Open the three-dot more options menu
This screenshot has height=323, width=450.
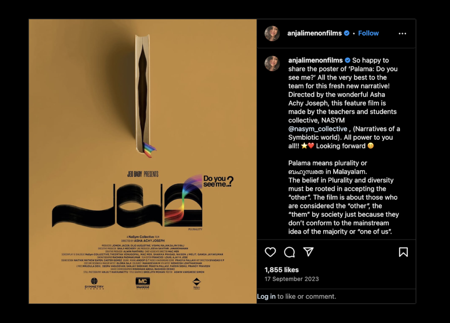(403, 33)
